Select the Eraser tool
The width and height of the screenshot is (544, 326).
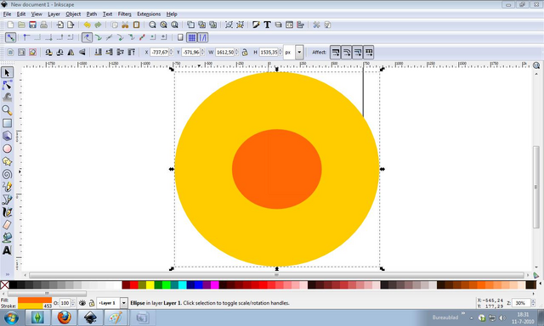[x=8, y=225]
